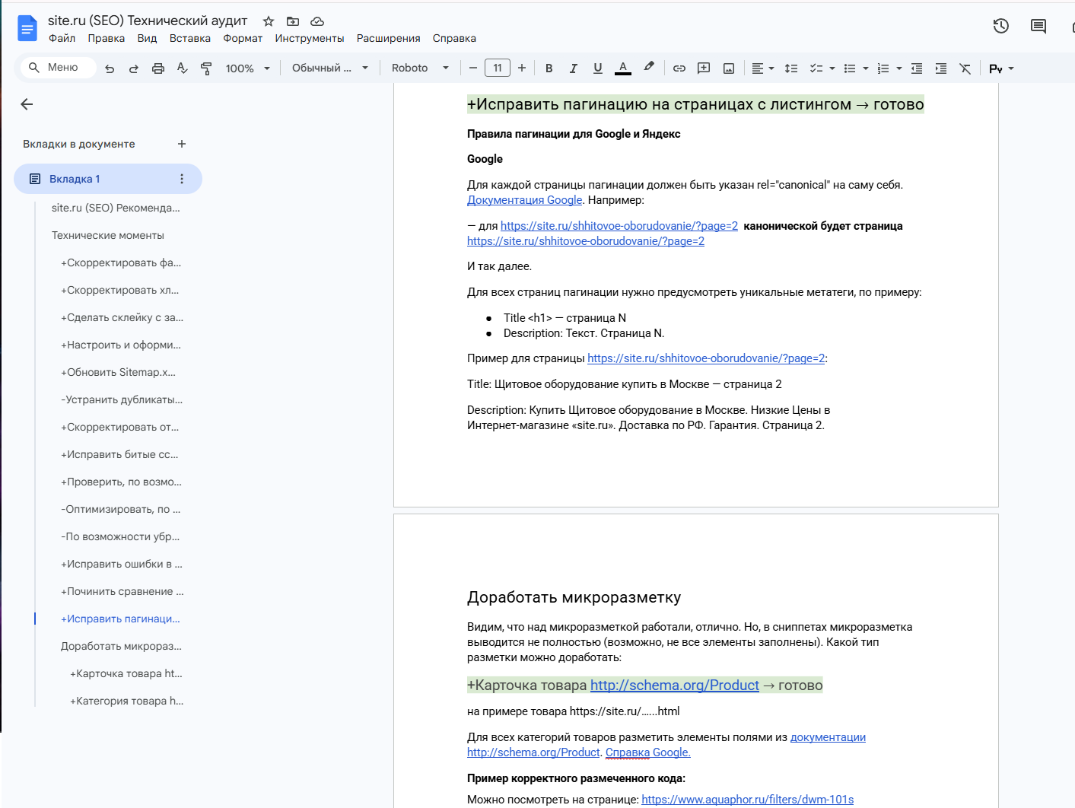Open the Вставка menu
This screenshot has width=1075, height=808.
[x=190, y=39]
